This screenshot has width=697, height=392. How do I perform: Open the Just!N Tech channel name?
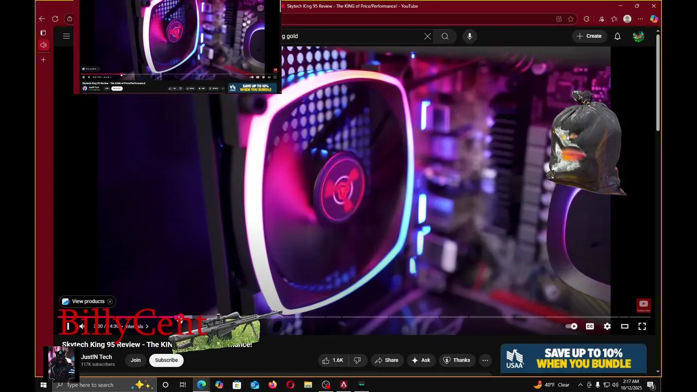coord(96,357)
